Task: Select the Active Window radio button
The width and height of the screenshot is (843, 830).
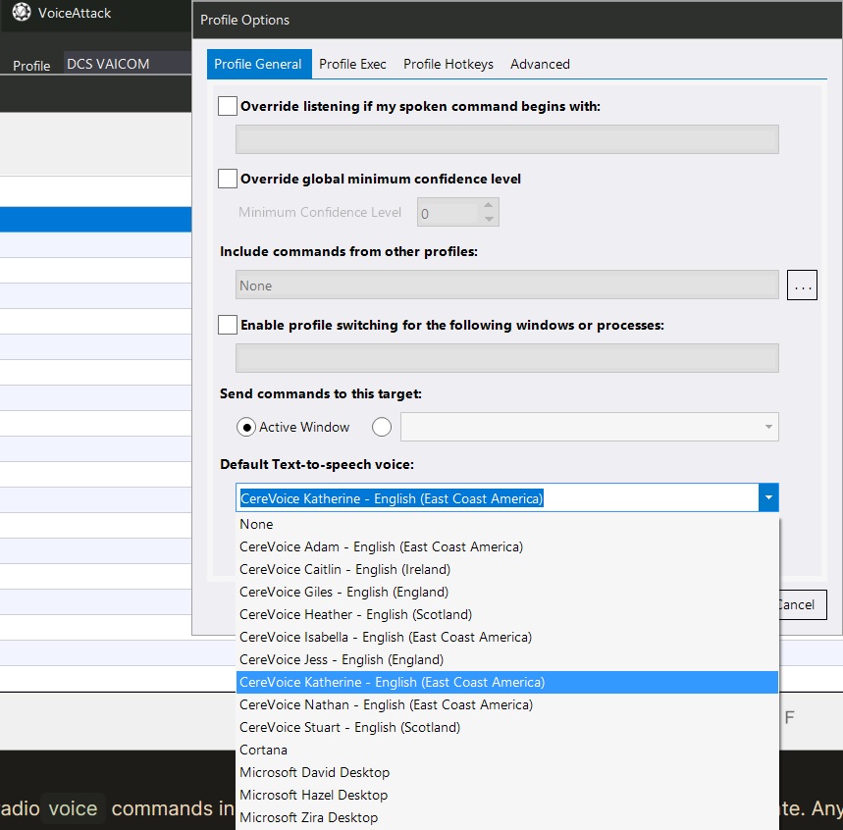Action: click(246, 428)
